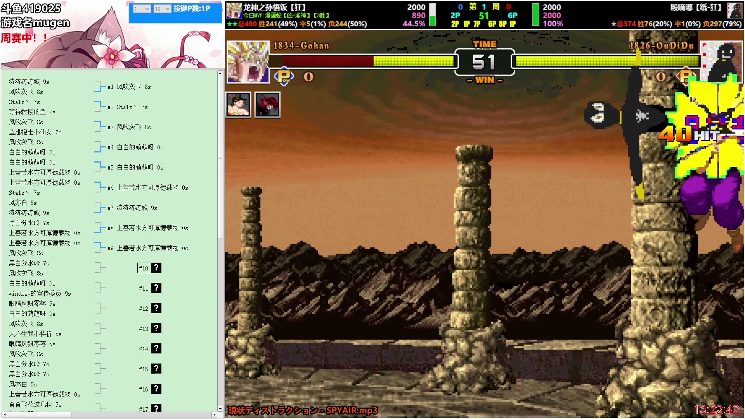
Task: Click the horizontal scroll right arrow
Action: (x=214, y=414)
